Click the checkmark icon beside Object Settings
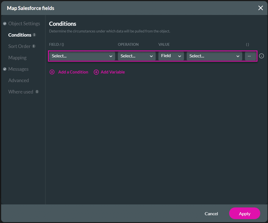This screenshot has height=223, width=268. point(5,24)
